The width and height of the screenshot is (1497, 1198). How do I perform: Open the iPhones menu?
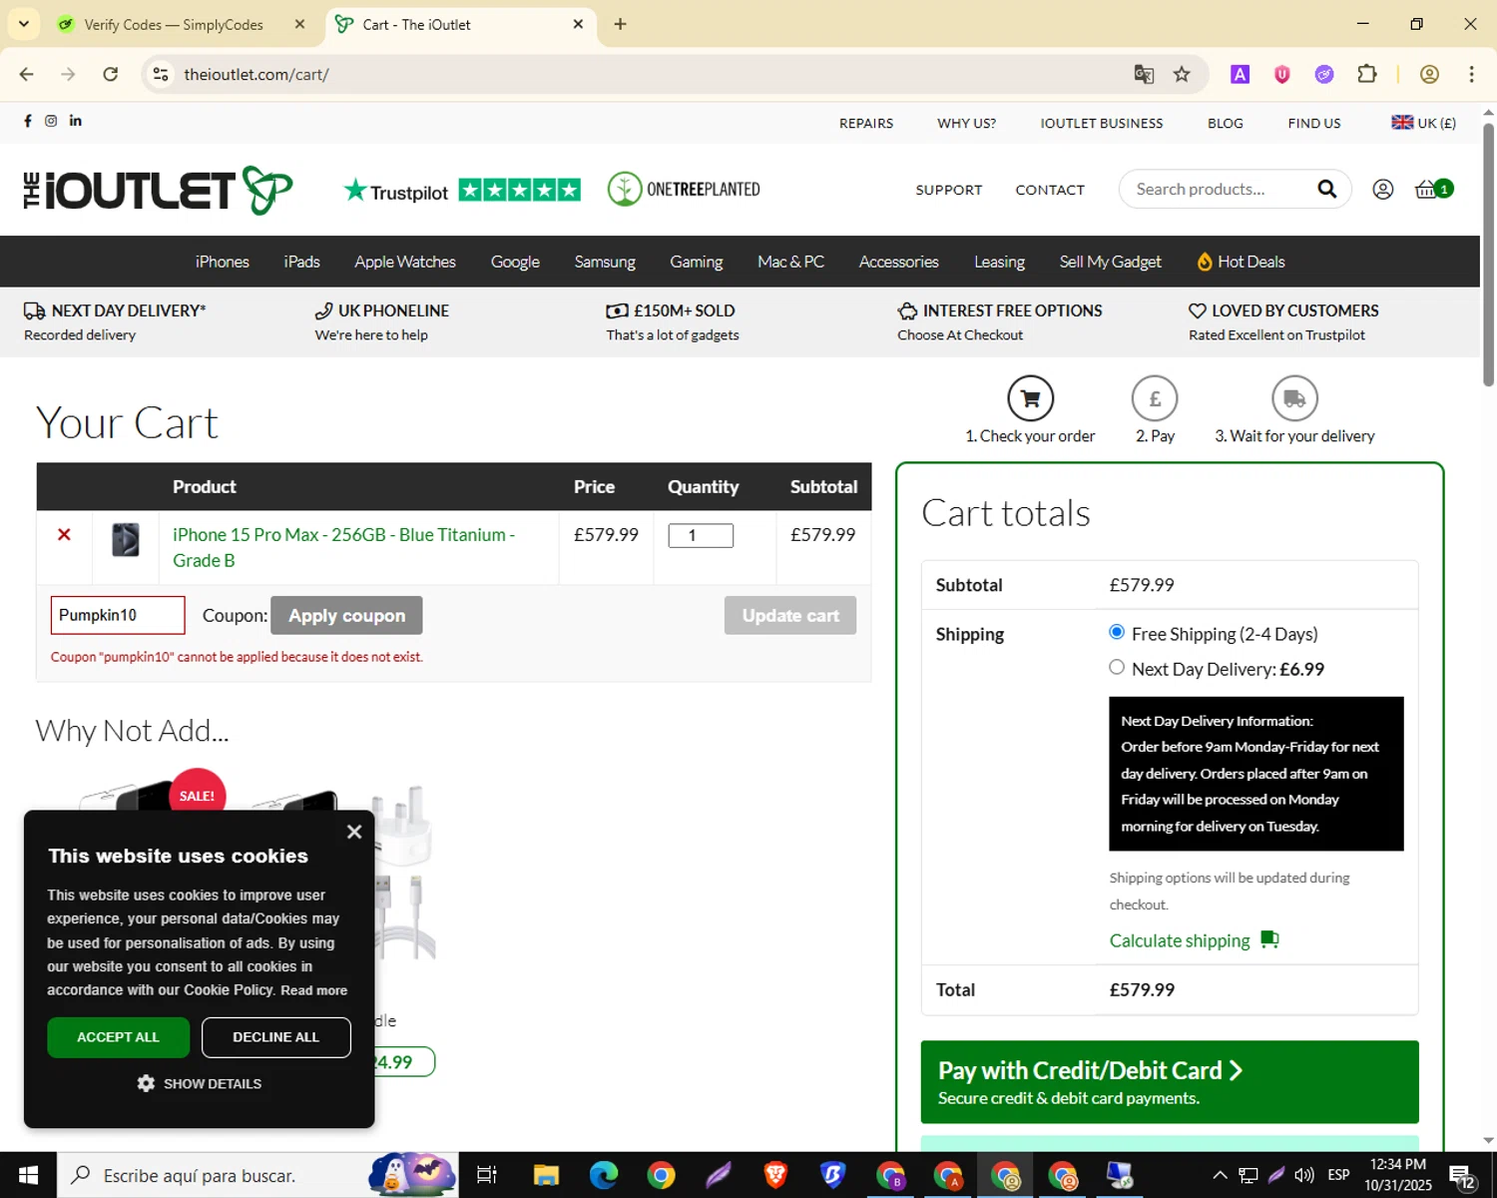(223, 262)
